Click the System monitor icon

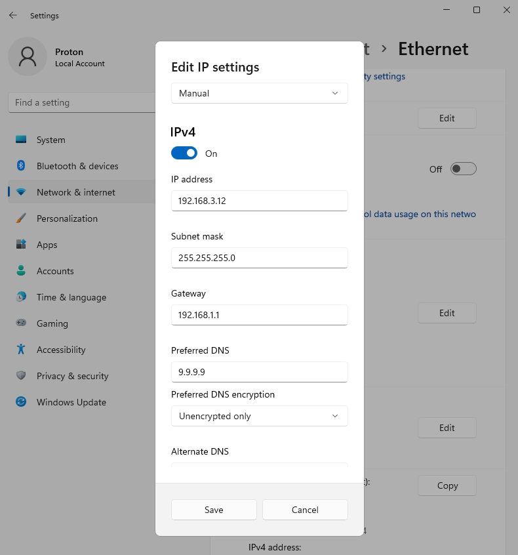click(x=21, y=140)
